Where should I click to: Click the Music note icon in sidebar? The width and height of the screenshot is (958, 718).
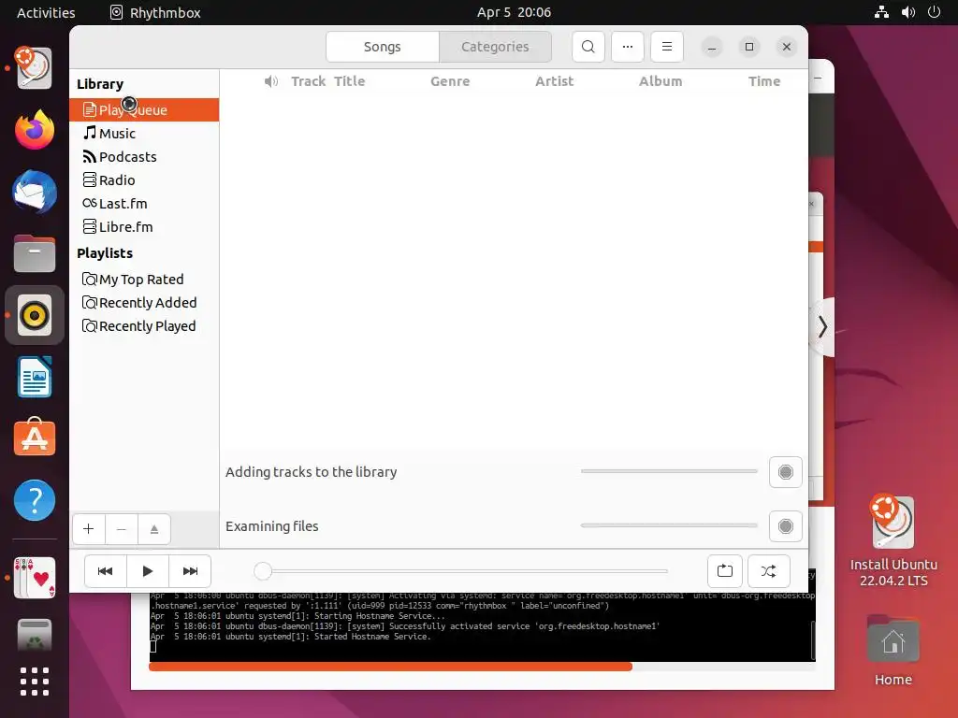(x=90, y=133)
